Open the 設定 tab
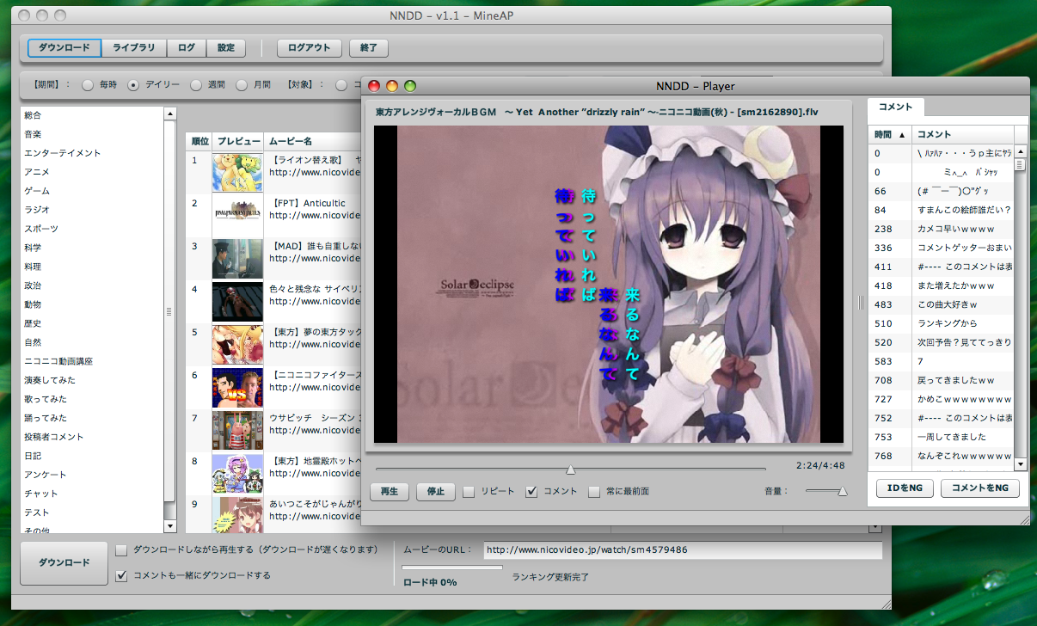The height and width of the screenshot is (626, 1037). click(x=225, y=48)
